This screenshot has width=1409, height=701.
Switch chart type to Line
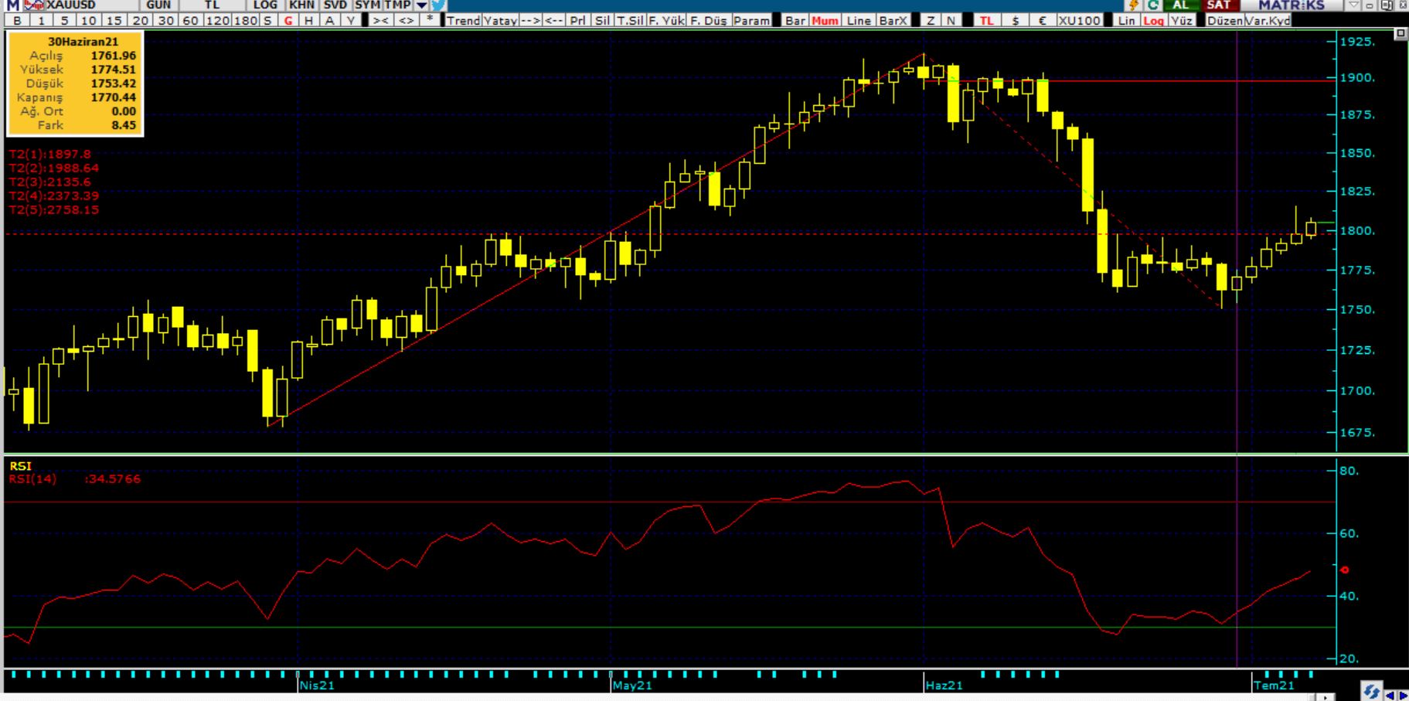tap(859, 21)
